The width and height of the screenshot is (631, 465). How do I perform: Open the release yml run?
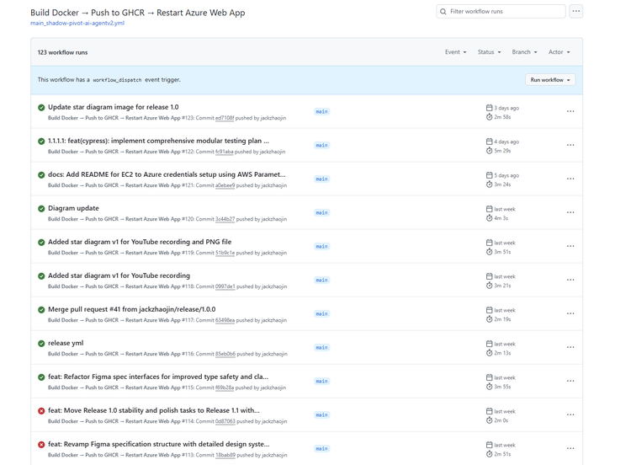tap(66, 343)
